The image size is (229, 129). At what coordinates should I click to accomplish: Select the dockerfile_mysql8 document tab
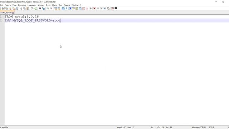[x=6, y=13]
